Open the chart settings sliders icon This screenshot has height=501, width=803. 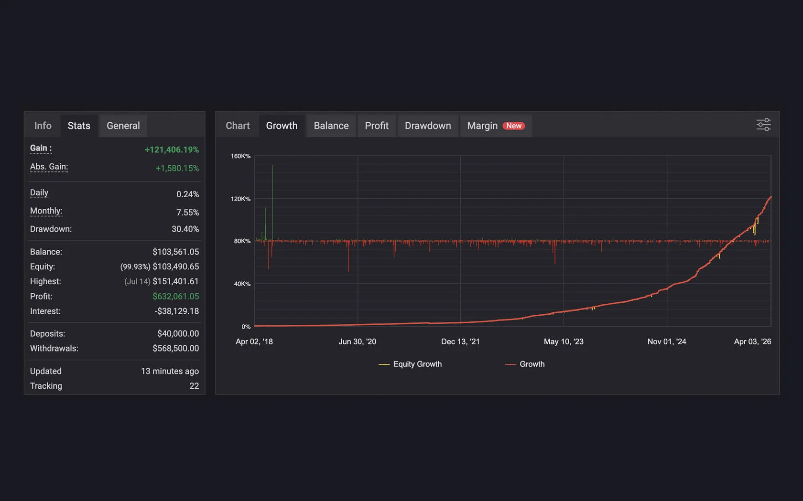763,125
